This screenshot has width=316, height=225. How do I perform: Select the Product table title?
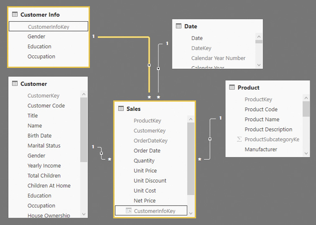(x=248, y=87)
